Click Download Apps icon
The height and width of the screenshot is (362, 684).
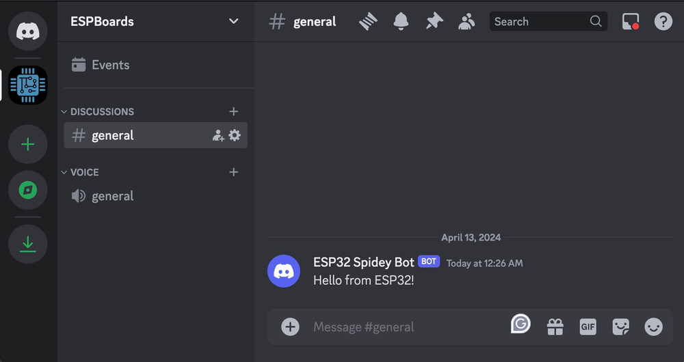(x=28, y=244)
